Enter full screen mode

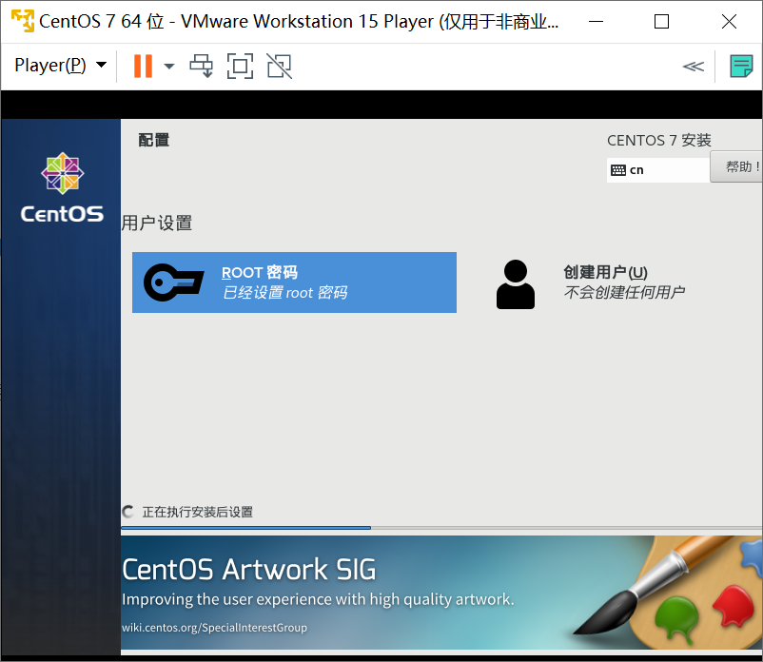click(241, 66)
